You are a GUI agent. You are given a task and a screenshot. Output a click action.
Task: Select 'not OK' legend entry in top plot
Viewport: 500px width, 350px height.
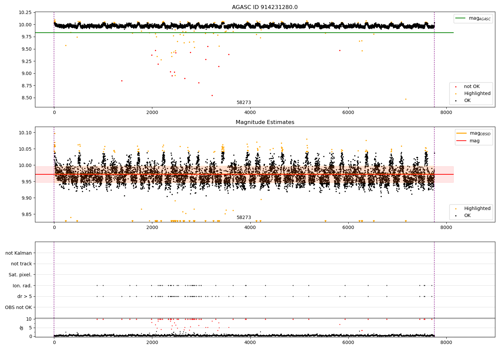472,87
